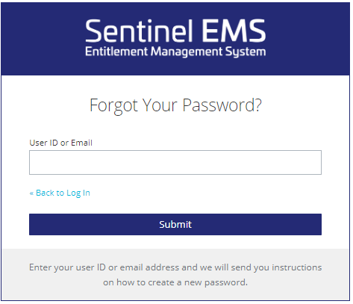Image resolution: width=353 pixels, height=304 pixels.
Task: Click the words Log In in the link
Action: click(x=78, y=193)
